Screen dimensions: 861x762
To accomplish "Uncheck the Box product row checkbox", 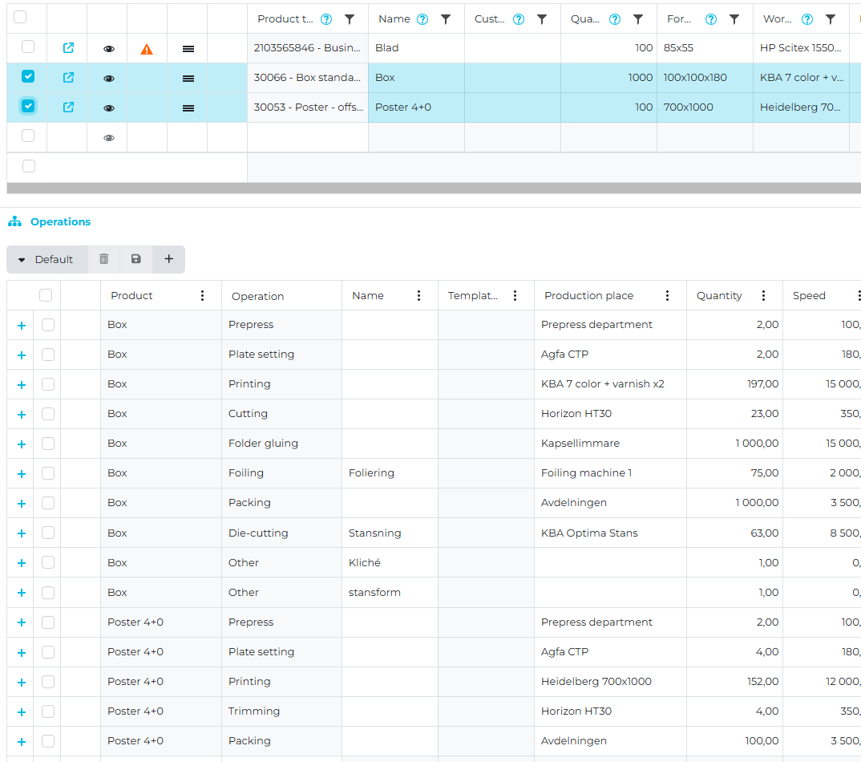I will point(28,77).
